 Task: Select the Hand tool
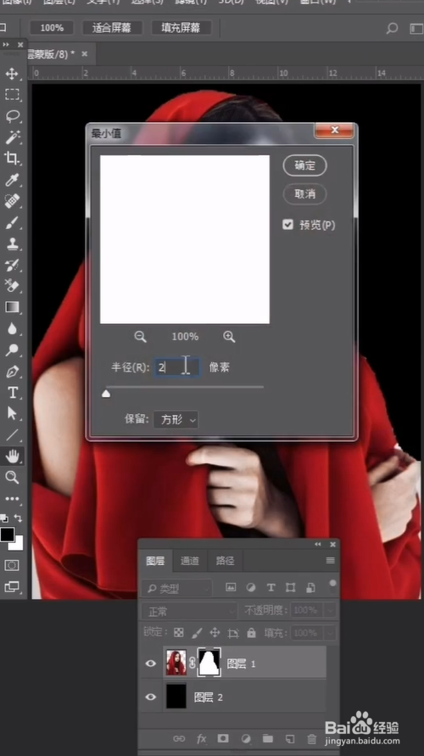[x=12, y=456]
